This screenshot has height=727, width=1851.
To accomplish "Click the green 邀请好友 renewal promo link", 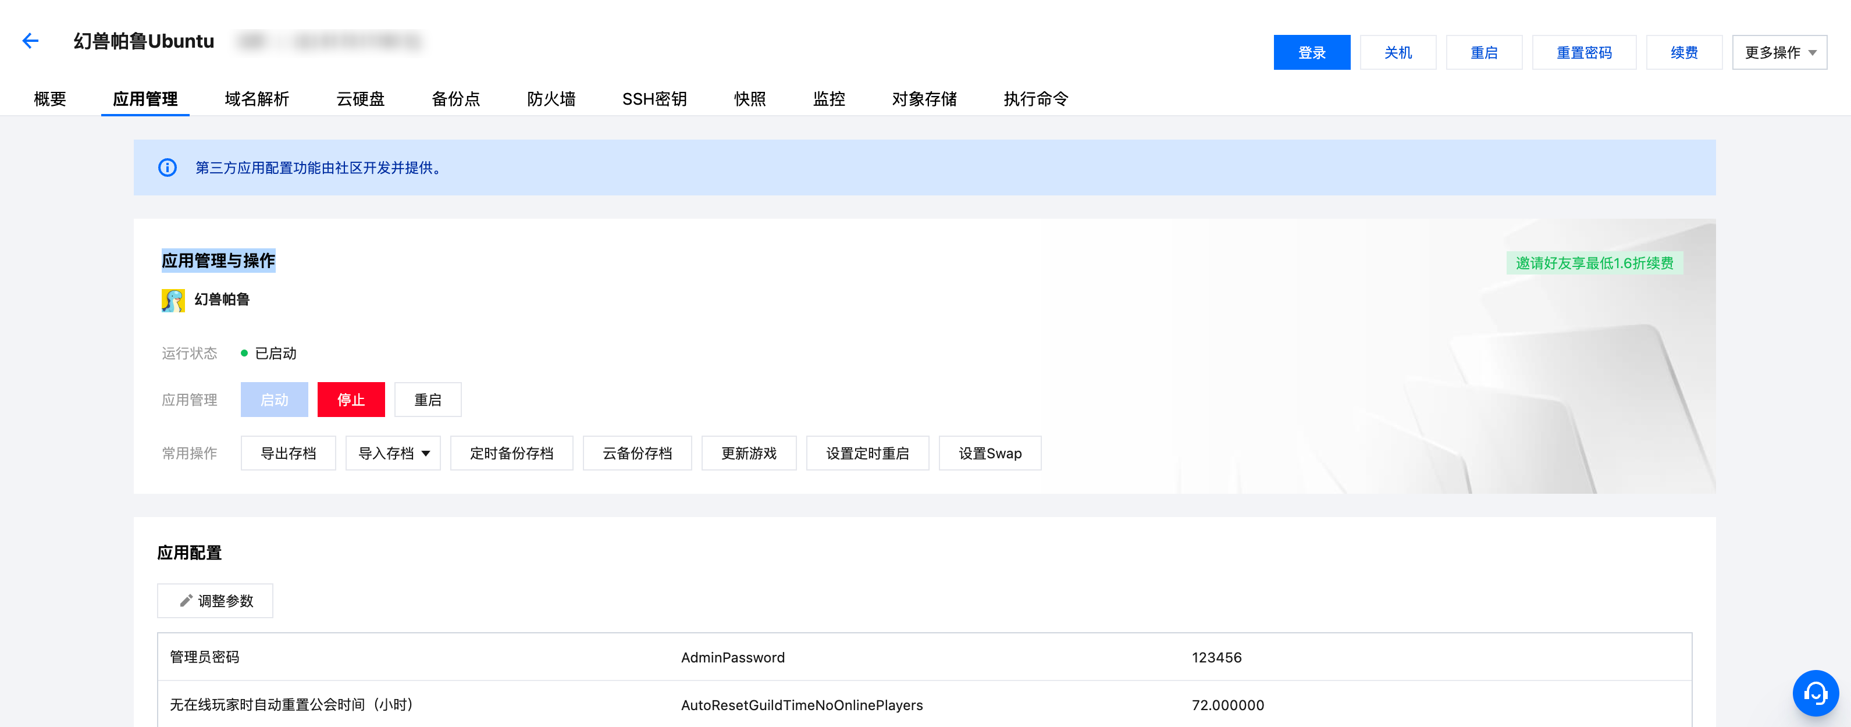I will (x=1594, y=263).
